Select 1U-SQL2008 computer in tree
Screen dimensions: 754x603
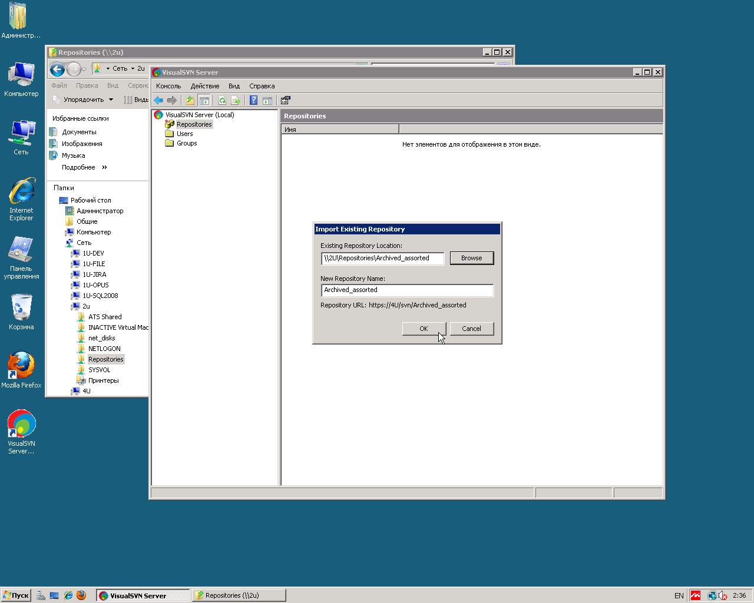click(x=100, y=296)
